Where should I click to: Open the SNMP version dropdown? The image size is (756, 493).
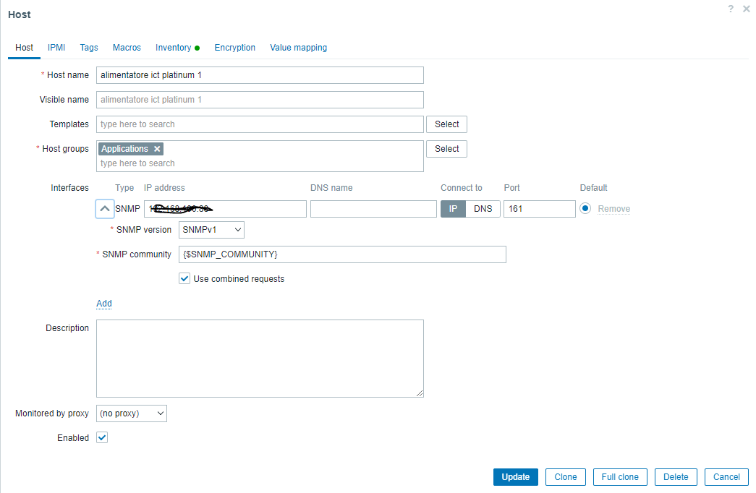coord(211,230)
